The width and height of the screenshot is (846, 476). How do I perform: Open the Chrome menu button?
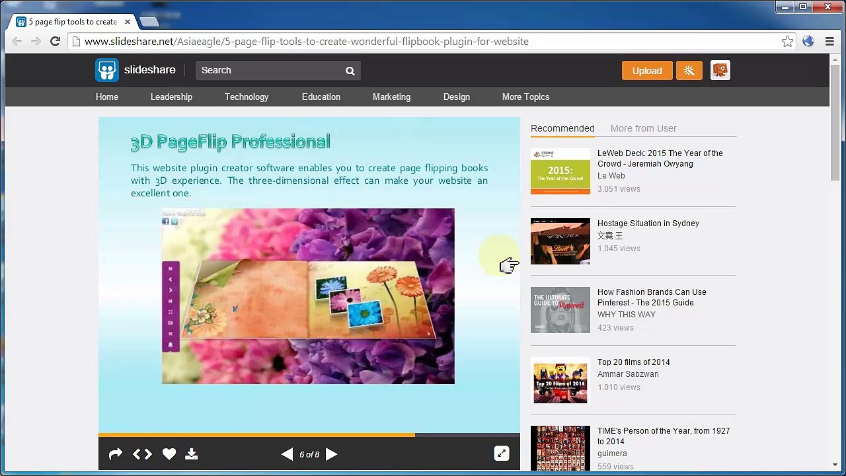(829, 42)
